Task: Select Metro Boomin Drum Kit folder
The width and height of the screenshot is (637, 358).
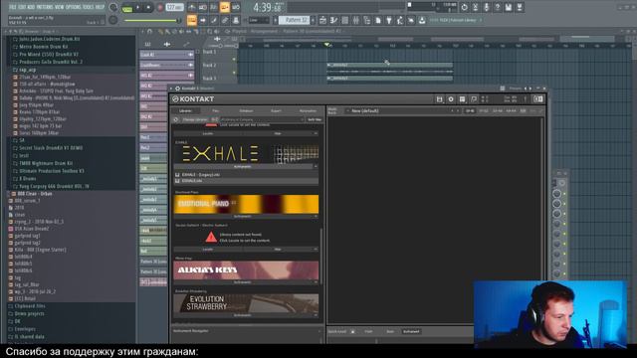Action: pyautogui.click(x=44, y=47)
